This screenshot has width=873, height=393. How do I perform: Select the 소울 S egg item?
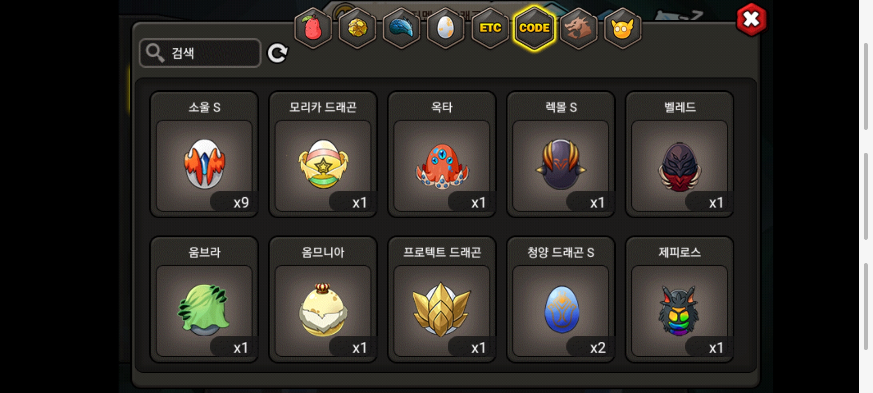pos(204,154)
